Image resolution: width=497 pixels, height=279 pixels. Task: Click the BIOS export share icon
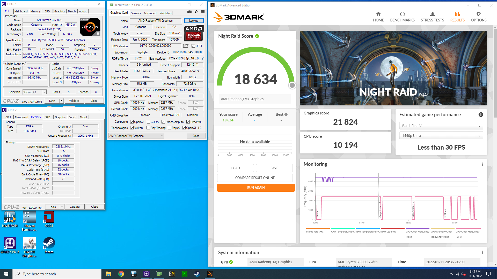(186, 46)
